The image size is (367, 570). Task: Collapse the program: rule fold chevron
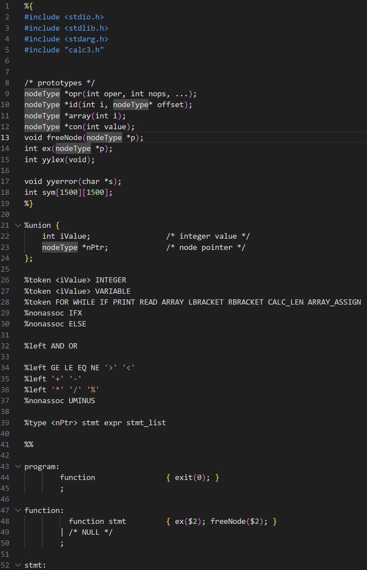[x=18, y=466]
